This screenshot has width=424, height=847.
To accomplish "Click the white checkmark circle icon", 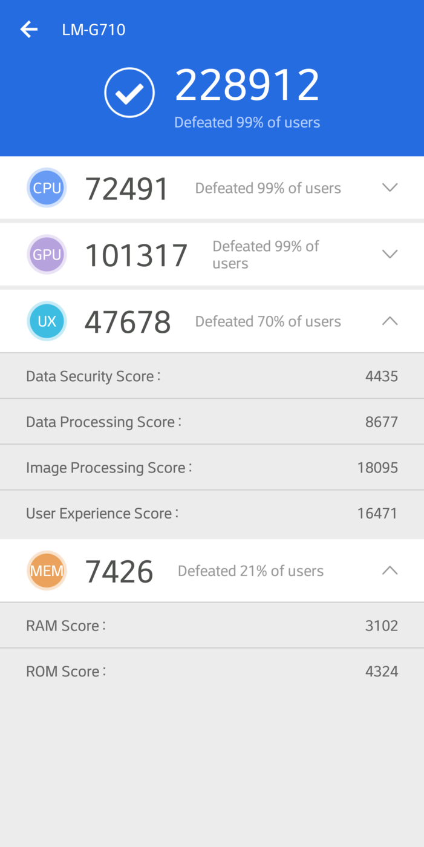I will (x=129, y=93).
